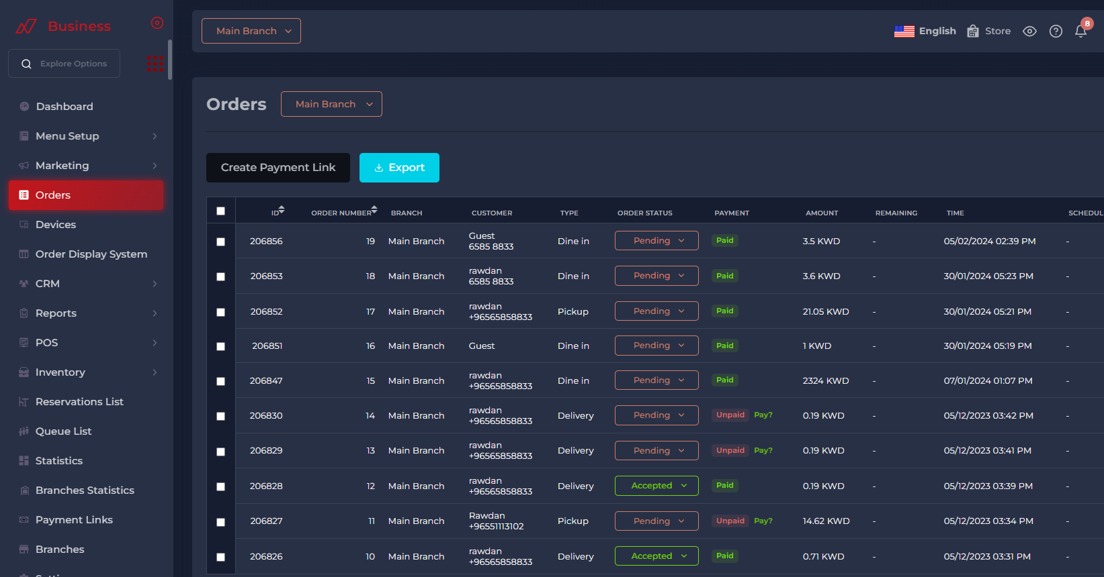The image size is (1104, 577).
Task: Click the Create Payment Link button
Action: pos(278,168)
